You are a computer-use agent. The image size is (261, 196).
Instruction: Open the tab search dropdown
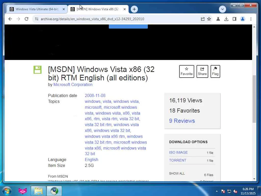(x=222, y=9)
